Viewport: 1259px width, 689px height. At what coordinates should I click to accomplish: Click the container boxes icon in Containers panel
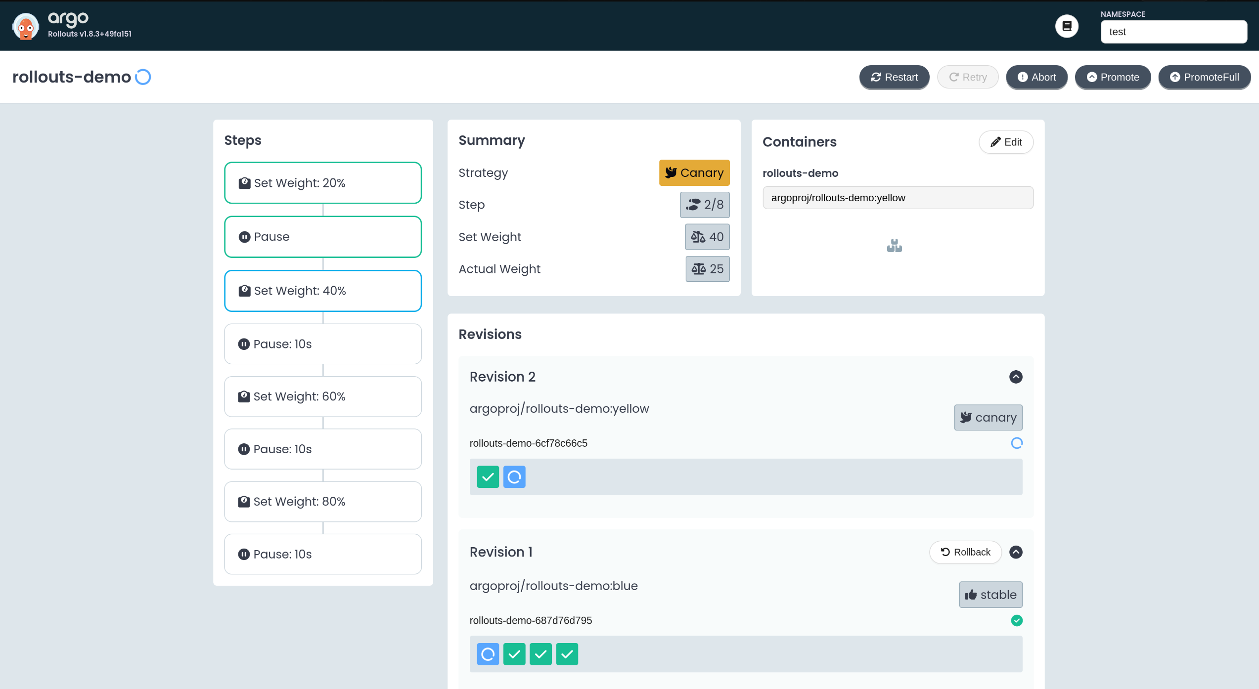894,246
